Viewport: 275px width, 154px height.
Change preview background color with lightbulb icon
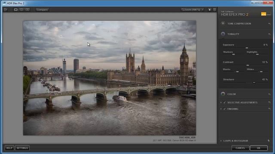click(210, 10)
